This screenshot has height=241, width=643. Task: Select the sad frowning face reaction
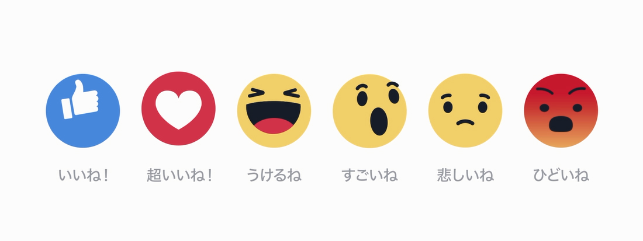[x=465, y=110]
